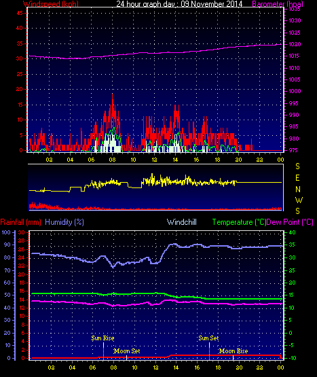Screen dimensions: 317x377
Task: Click the '15' value on the windspeed axis
Action: (x=20, y=105)
